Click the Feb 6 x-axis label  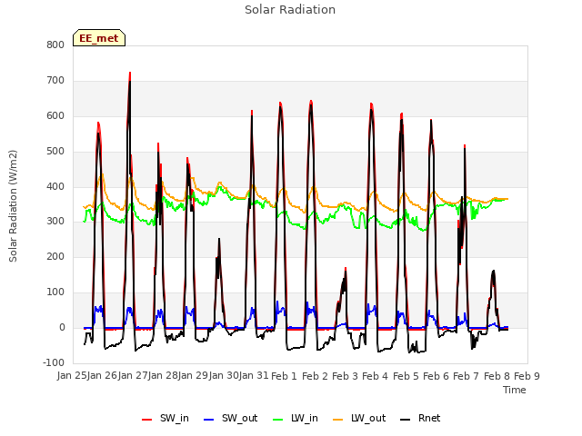tap(436, 376)
